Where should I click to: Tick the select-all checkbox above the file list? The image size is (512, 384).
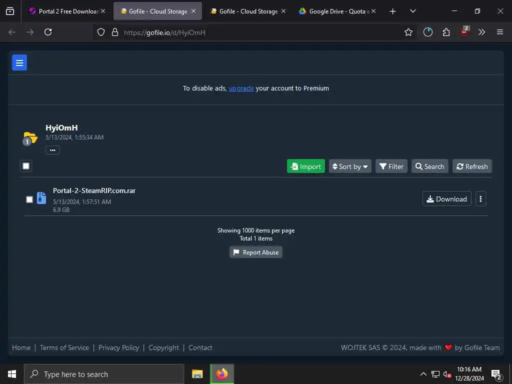point(26,166)
